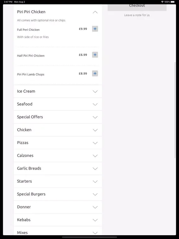Expand the Seafood category chevron

pyautogui.click(x=95, y=104)
